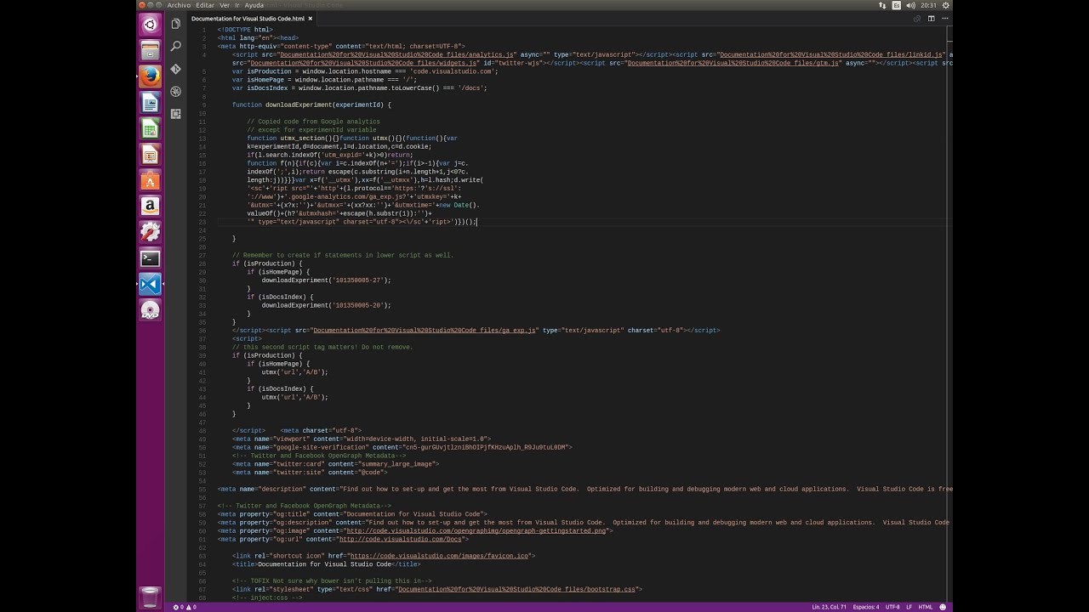Click the Lín. 23, Col. 71 cursor position

(829, 607)
